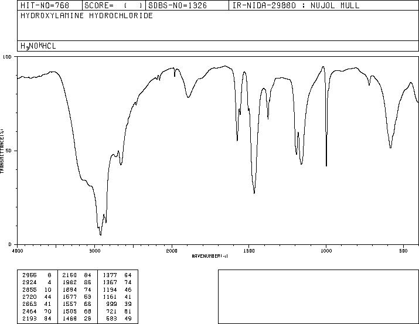419x324 pixels.
Task: Click the 2000 wavenumber axis label
Action: [x=172, y=251]
